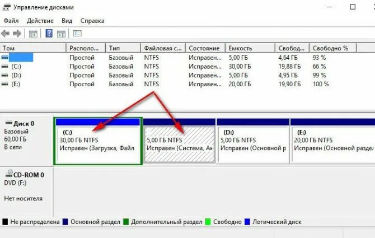Screen dimensions: 375x238
Task: Click the Disk Management title bar icon
Action: [x=6, y=7]
